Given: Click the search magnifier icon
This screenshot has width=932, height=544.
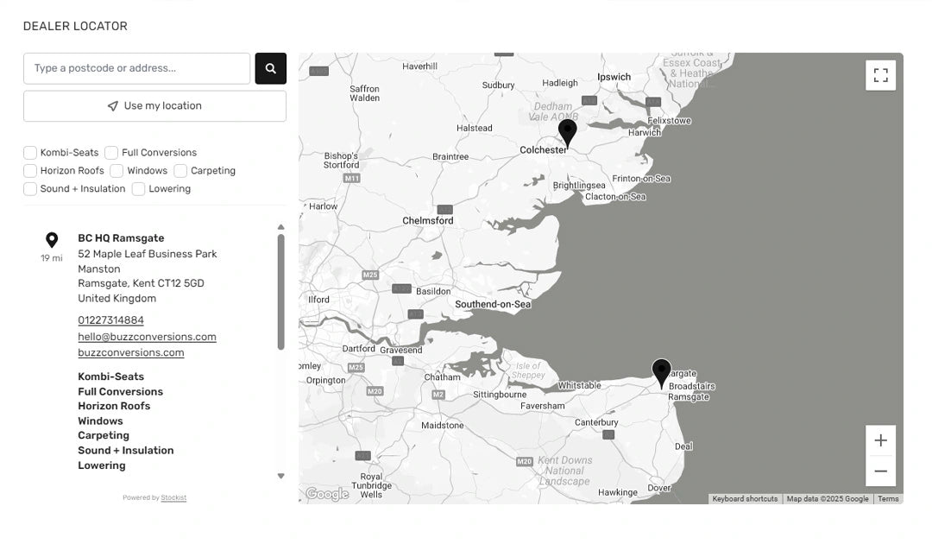Looking at the screenshot, I should click(x=270, y=68).
